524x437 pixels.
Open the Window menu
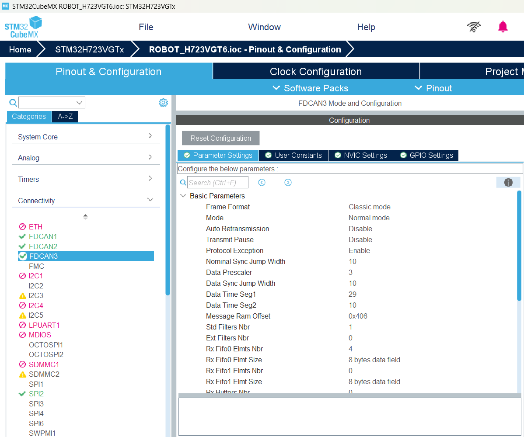coord(264,27)
